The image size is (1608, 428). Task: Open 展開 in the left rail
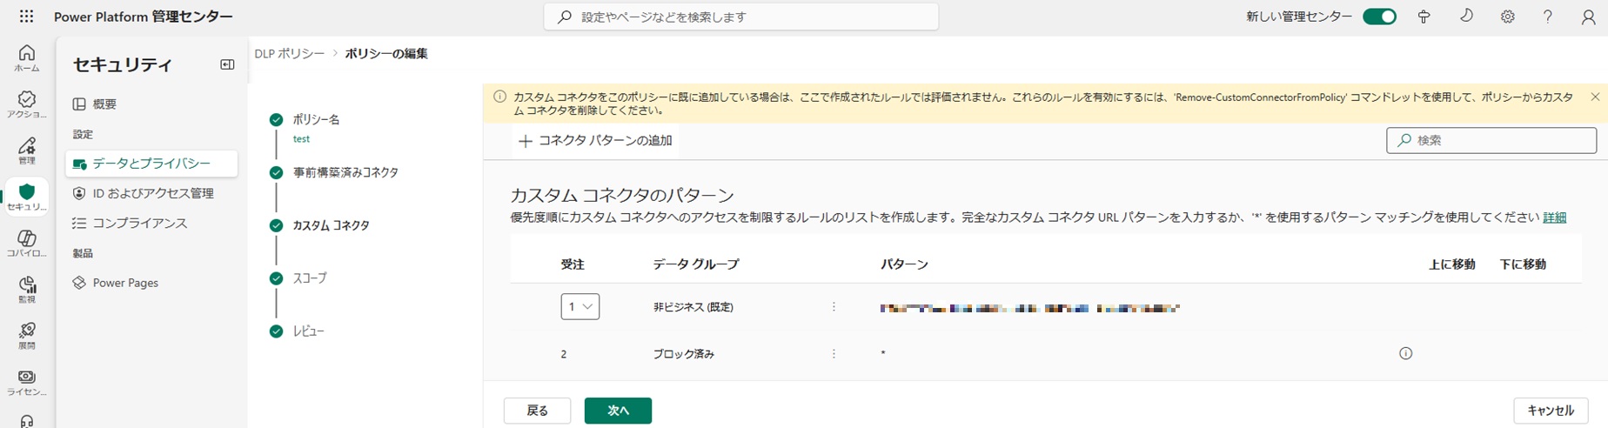pos(27,336)
